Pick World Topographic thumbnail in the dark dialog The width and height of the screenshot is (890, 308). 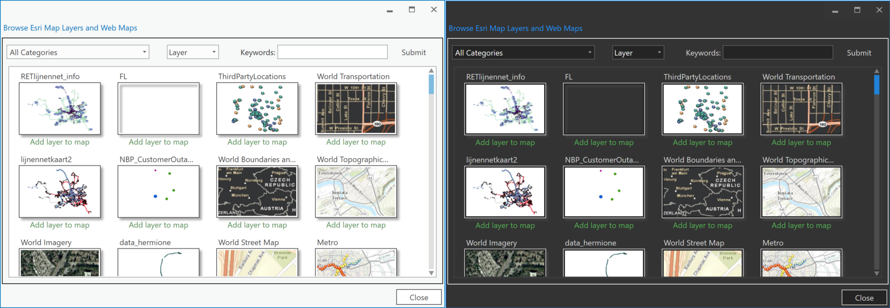801,192
